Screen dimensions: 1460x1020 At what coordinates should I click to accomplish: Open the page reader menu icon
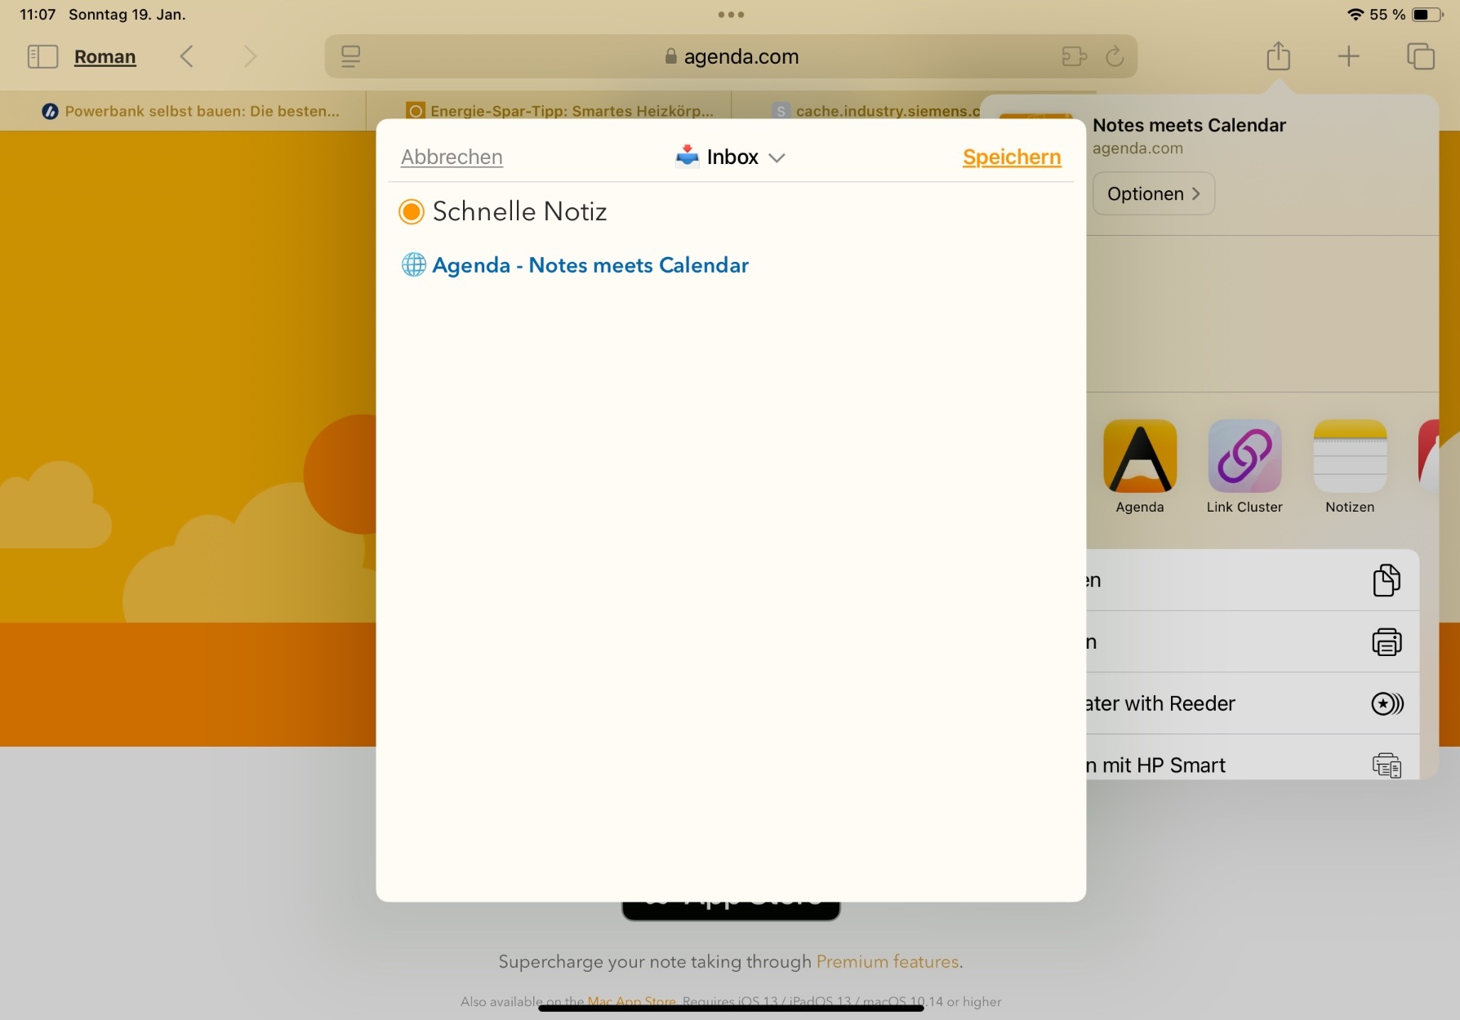[x=351, y=56]
